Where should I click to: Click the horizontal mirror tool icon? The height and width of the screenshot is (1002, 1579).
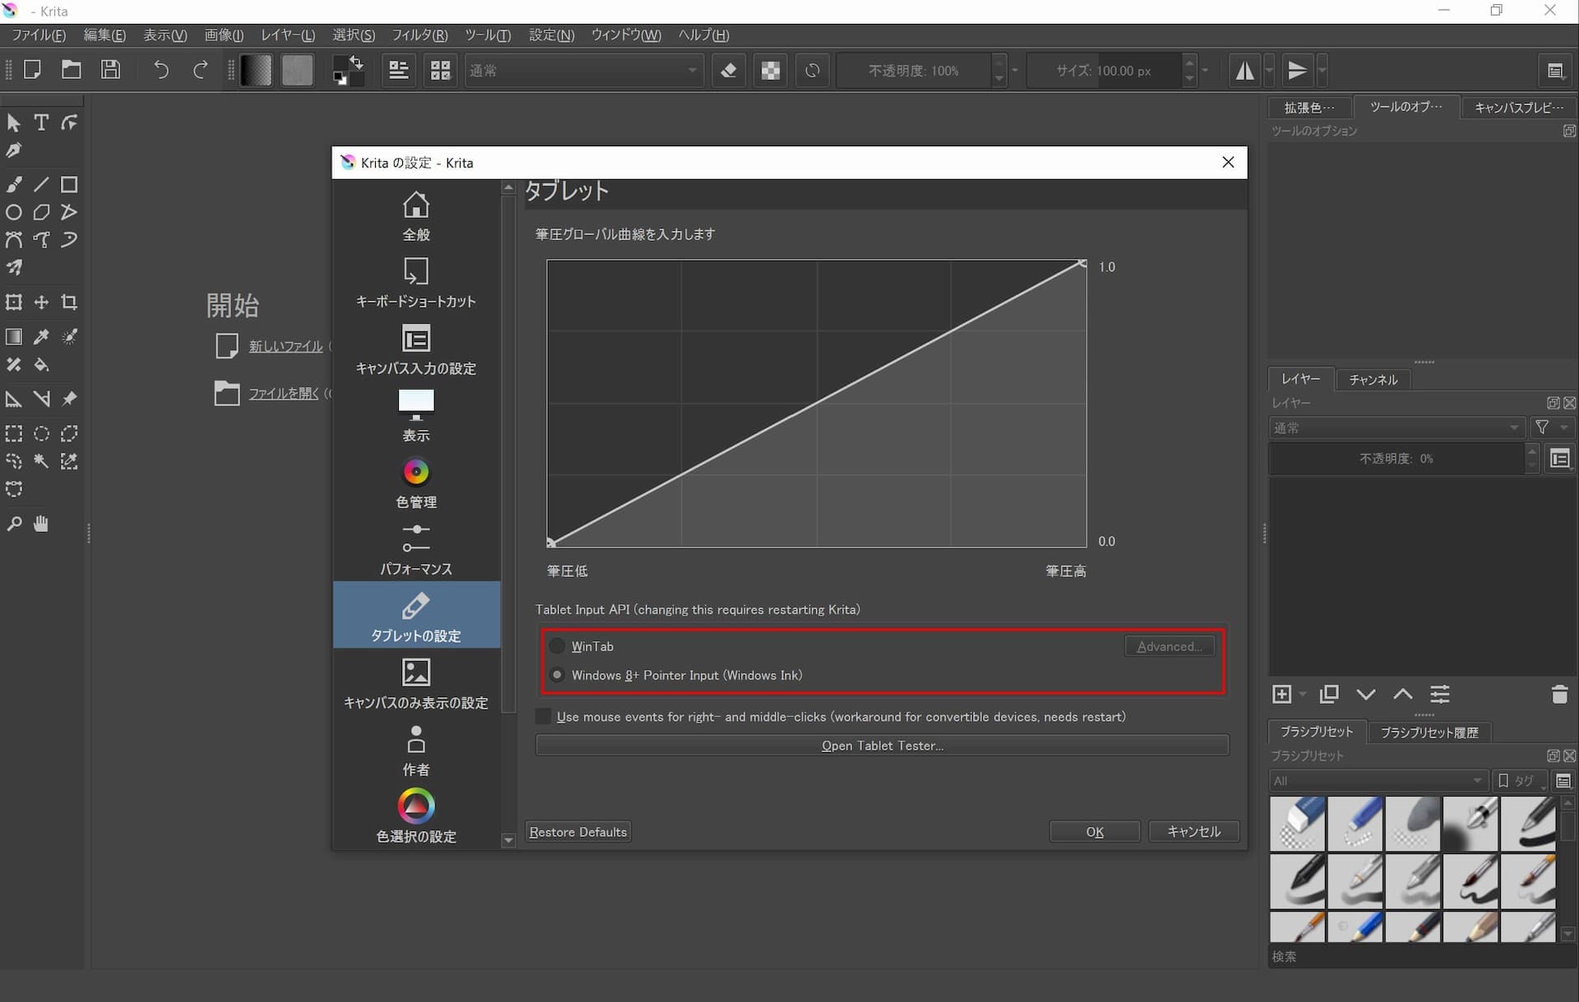coord(1245,71)
